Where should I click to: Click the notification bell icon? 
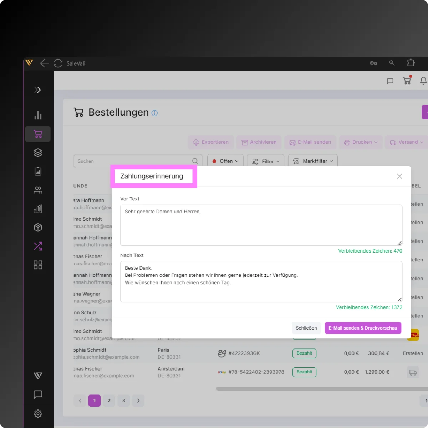423,81
